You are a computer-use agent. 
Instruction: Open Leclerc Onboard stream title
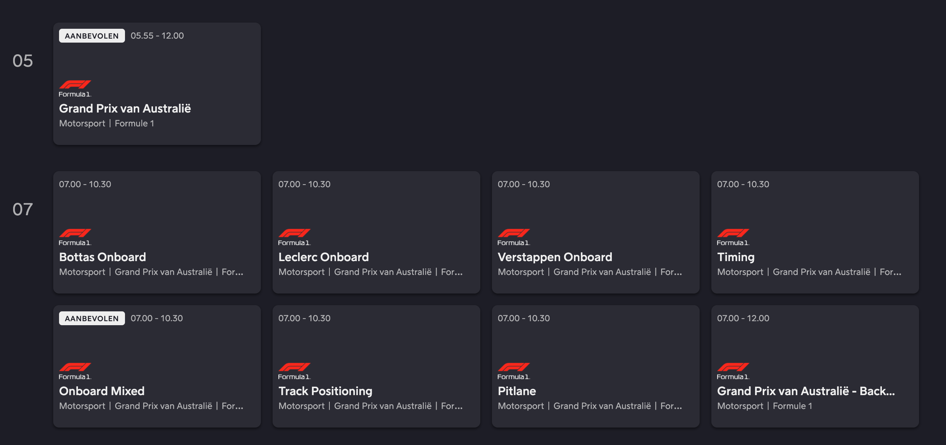coord(323,257)
